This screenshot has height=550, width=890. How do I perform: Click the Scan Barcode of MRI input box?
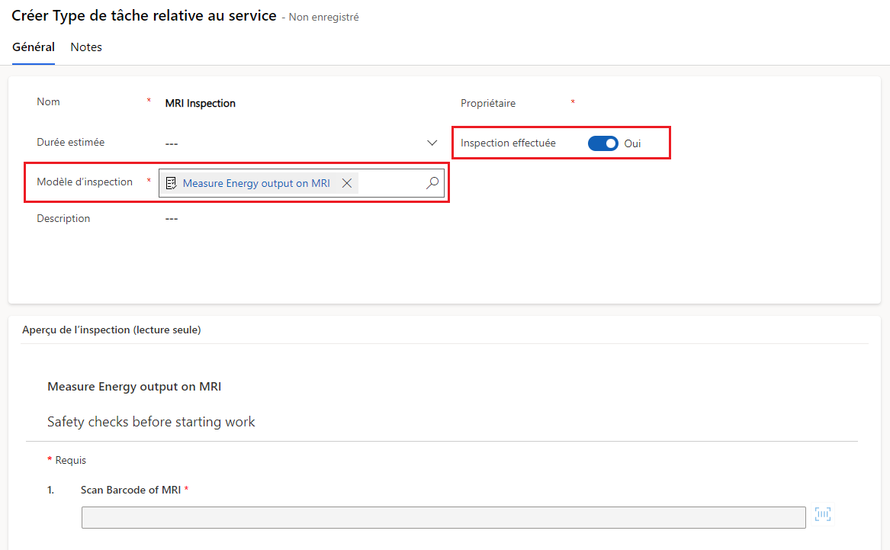pyautogui.click(x=443, y=518)
